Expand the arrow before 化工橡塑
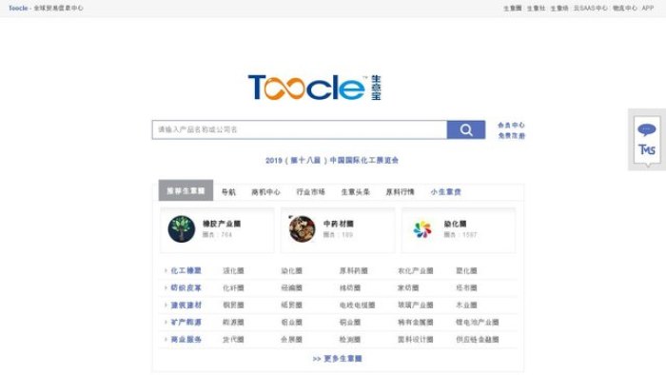Image resolution: width=666 pixels, height=375 pixels. (x=166, y=270)
